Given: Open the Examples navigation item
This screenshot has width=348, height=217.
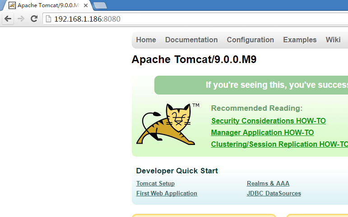Looking at the screenshot, I should pos(300,40).
